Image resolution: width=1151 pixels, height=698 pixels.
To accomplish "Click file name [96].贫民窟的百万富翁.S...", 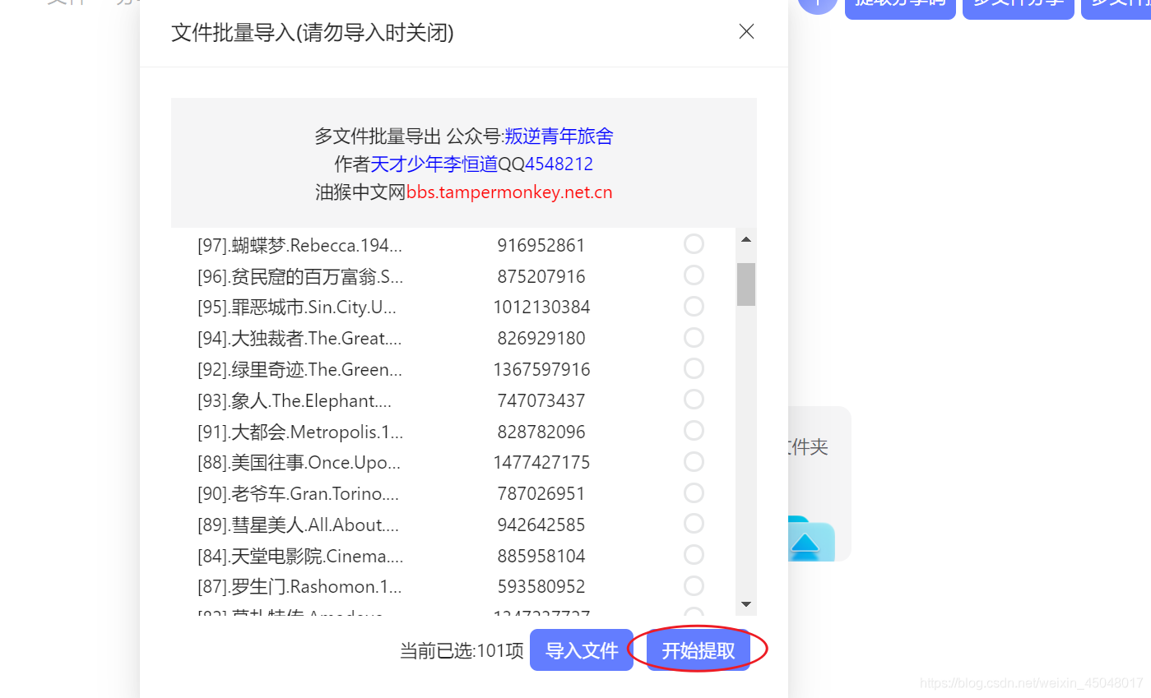I will pos(300,276).
